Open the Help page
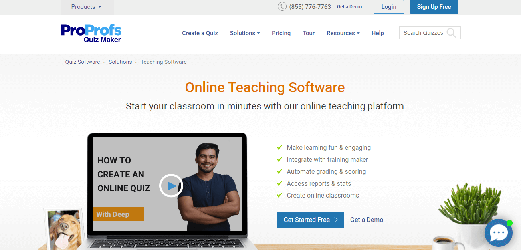 [378, 33]
